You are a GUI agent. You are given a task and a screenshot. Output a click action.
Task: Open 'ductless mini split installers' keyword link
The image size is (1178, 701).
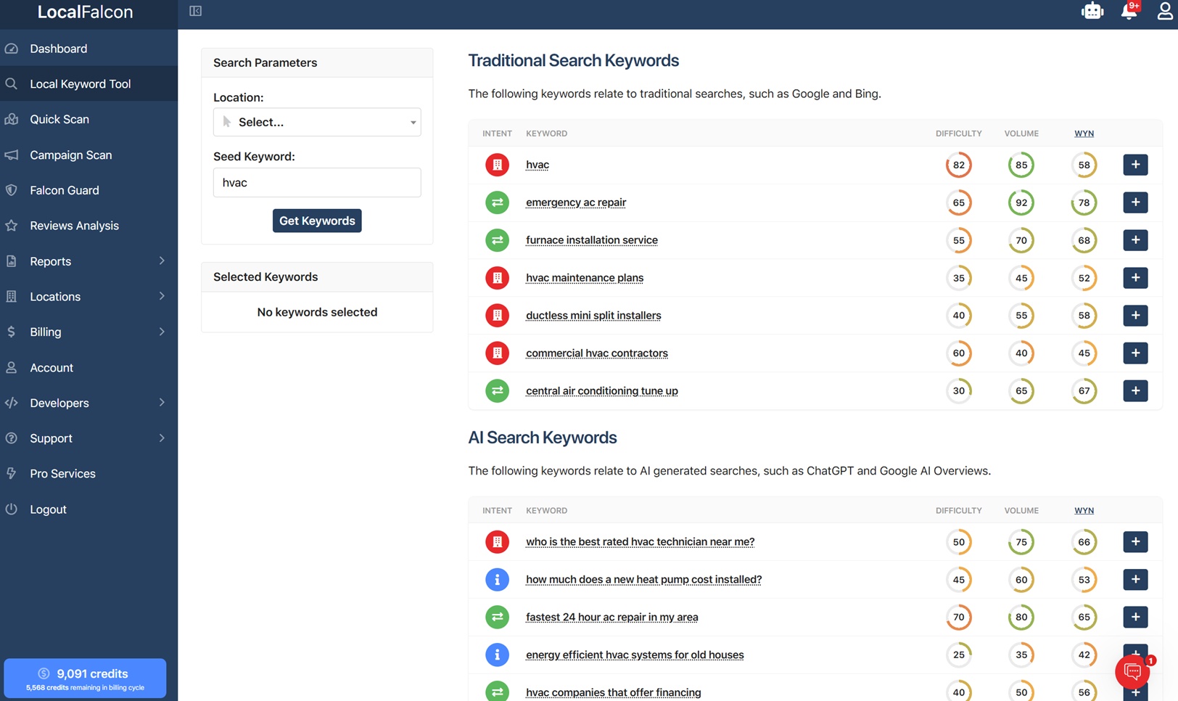pyautogui.click(x=593, y=316)
